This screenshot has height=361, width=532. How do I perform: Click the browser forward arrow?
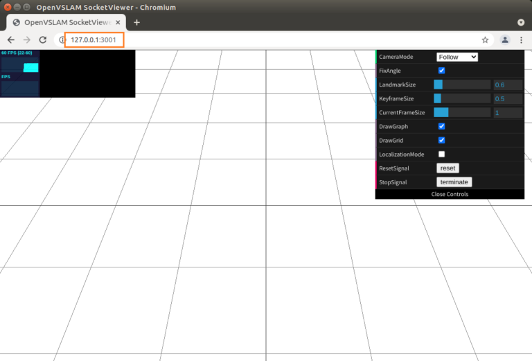point(27,40)
